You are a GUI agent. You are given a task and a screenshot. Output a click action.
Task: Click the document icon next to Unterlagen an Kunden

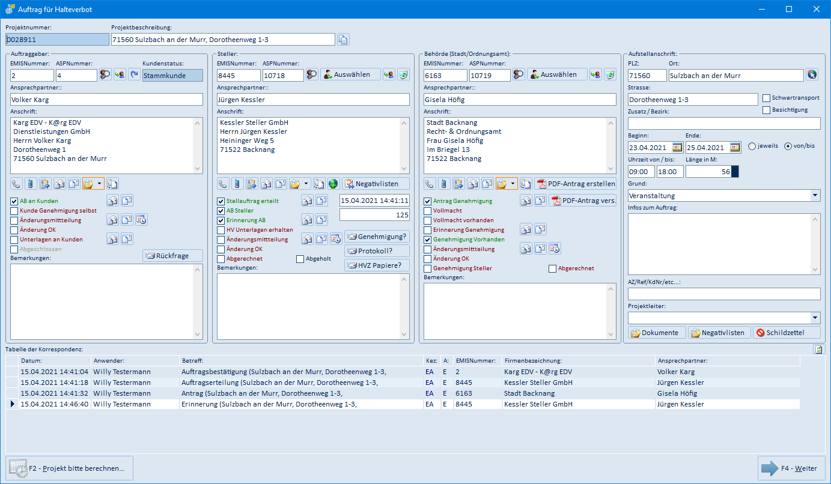point(127,239)
